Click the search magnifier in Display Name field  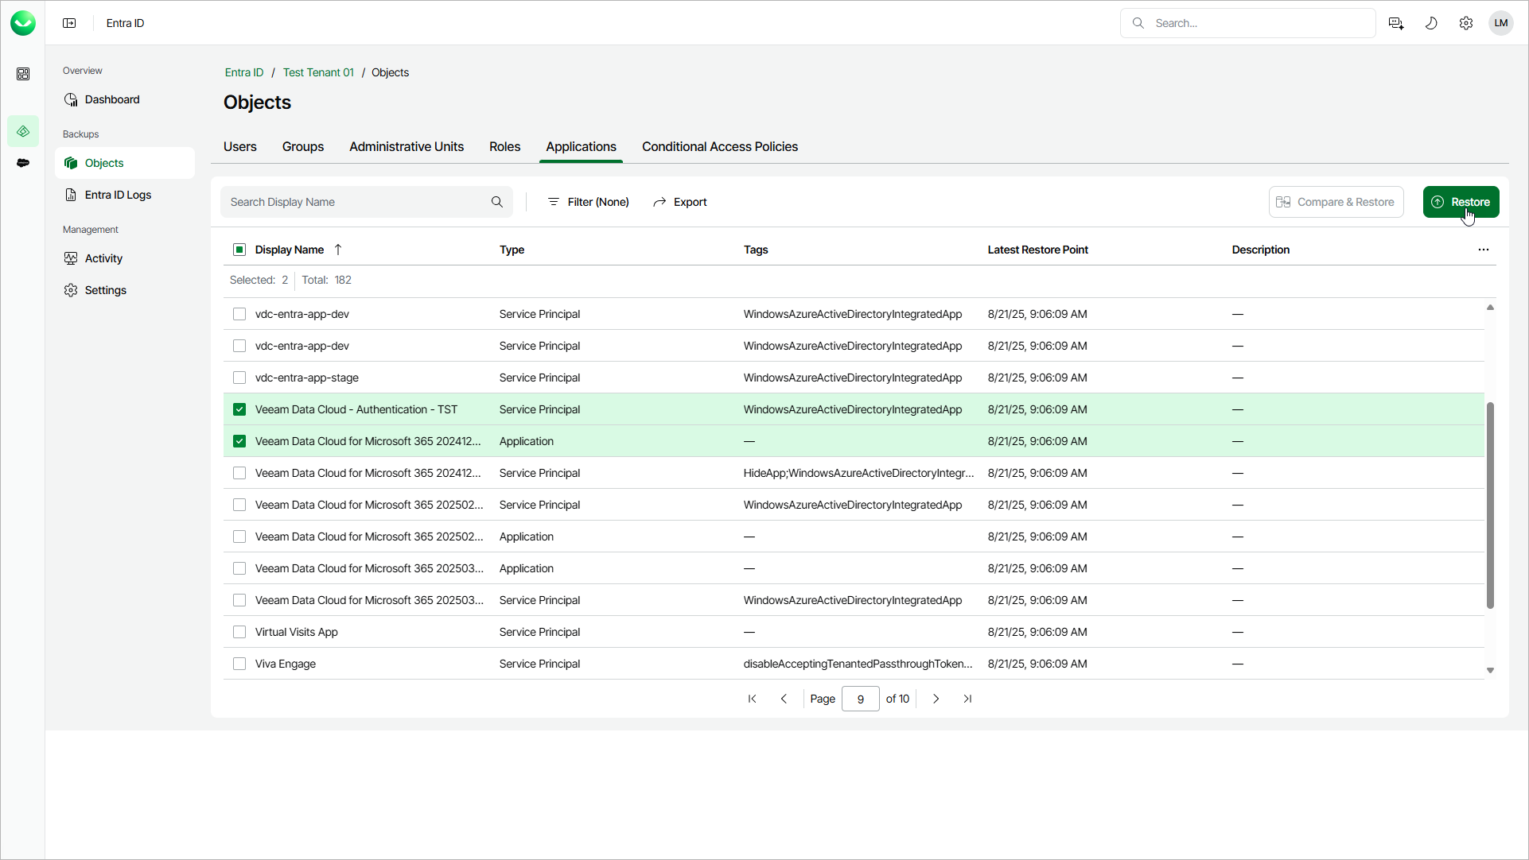click(x=497, y=202)
